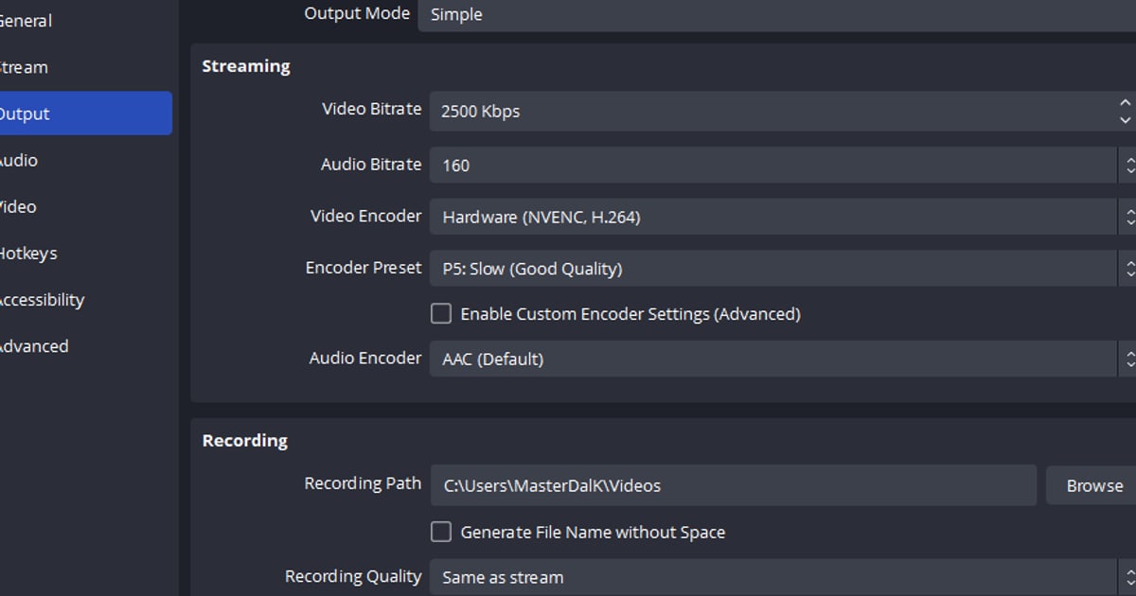Viewport: 1136px width, 596px height.
Task: Click the Browse button
Action: pyautogui.click(x=1092, y=485)
